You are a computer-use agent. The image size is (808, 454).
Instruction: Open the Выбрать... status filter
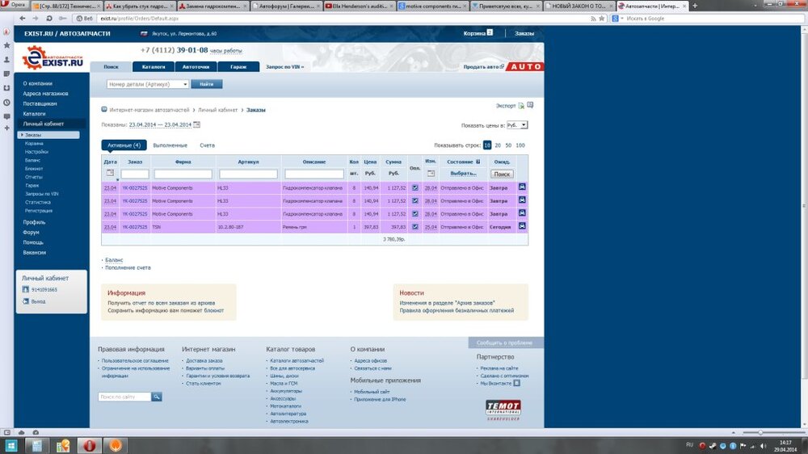pos(464,174)
